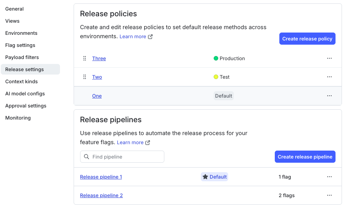Go to Flag settings in the sidebar
The image size is (345, 210).
point(20,45)
